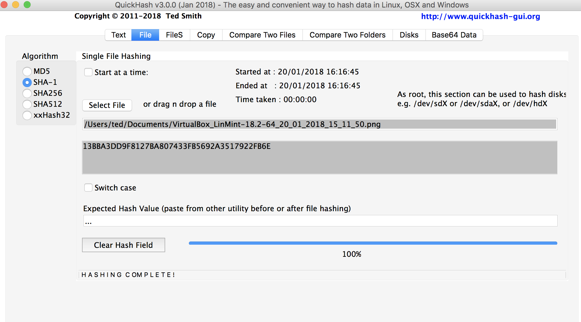The image size is (581, 322).
Task: Select the MD5 algorithm radio button
Action: [x=27, y=71]
